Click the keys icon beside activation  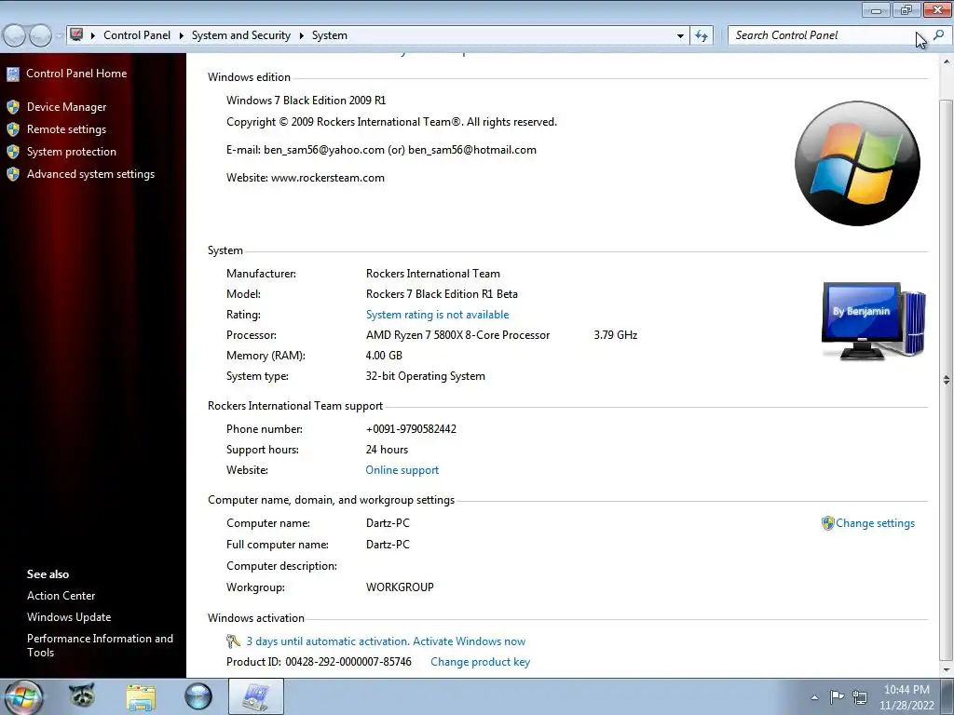(233, 641)
